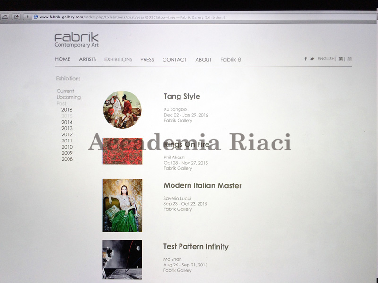Select Past exhibitions in sidebar

click(x=61, y=103)
